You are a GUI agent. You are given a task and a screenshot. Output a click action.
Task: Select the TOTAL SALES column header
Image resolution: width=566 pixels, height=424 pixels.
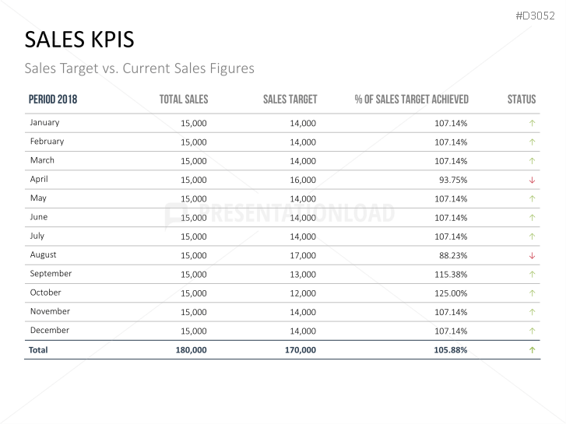tap(183, 100)
